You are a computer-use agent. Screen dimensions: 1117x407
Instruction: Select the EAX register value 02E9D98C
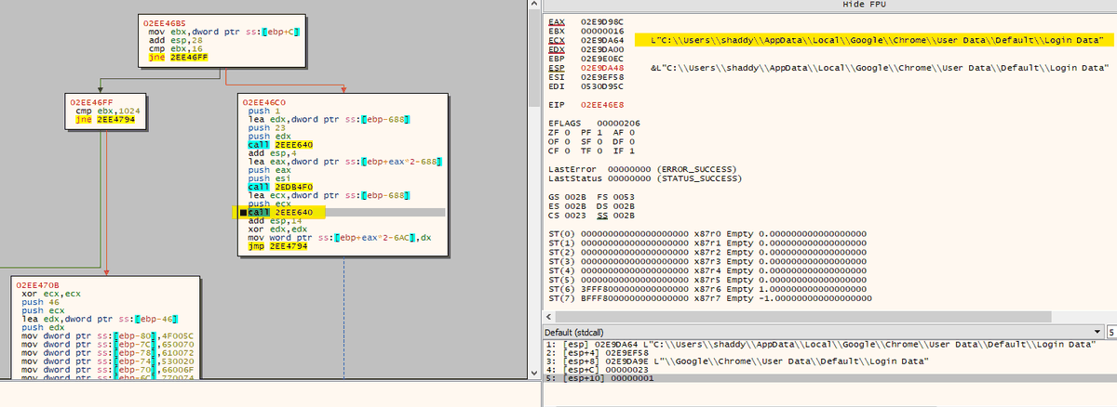601,20
